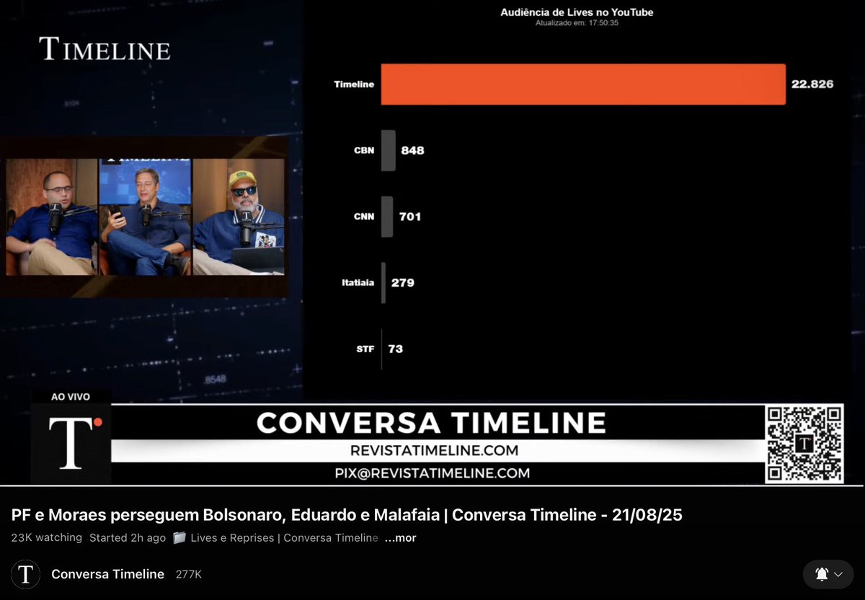Click the Atualizado em 17:50:35 timestamp

[x=577, y=23]
